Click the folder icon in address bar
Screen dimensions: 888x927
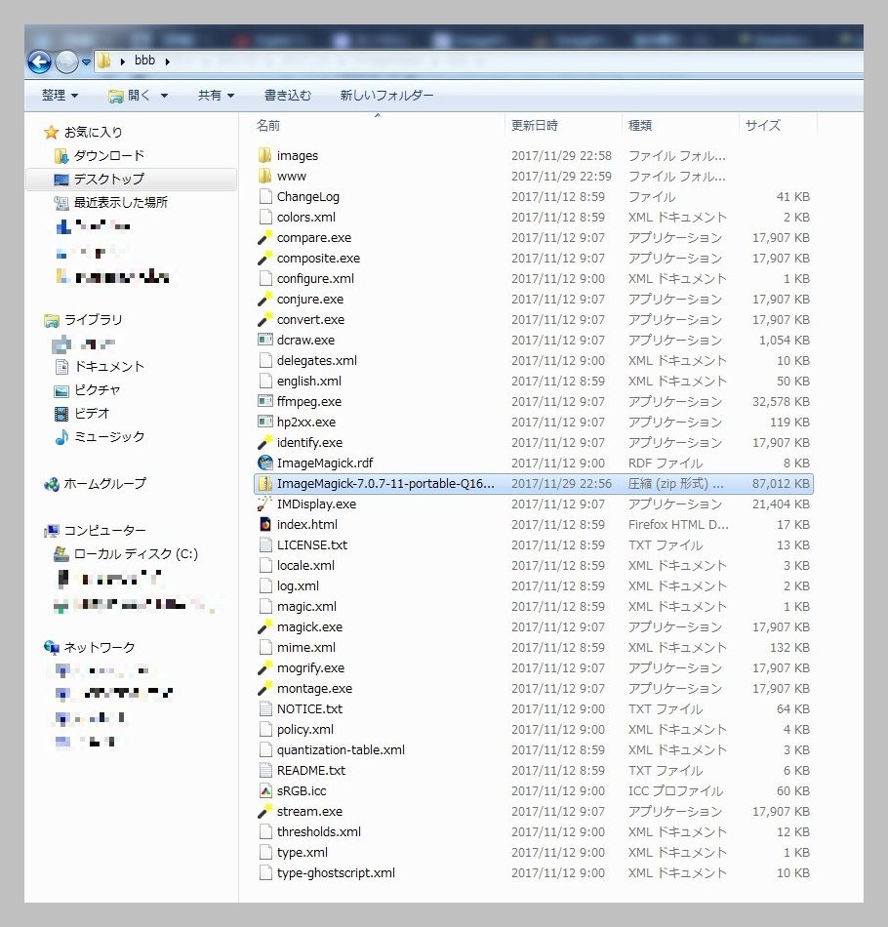pos(104,60)
